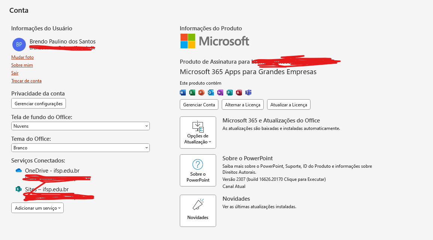Click the Excel app icon

click(x=192, y=92)
